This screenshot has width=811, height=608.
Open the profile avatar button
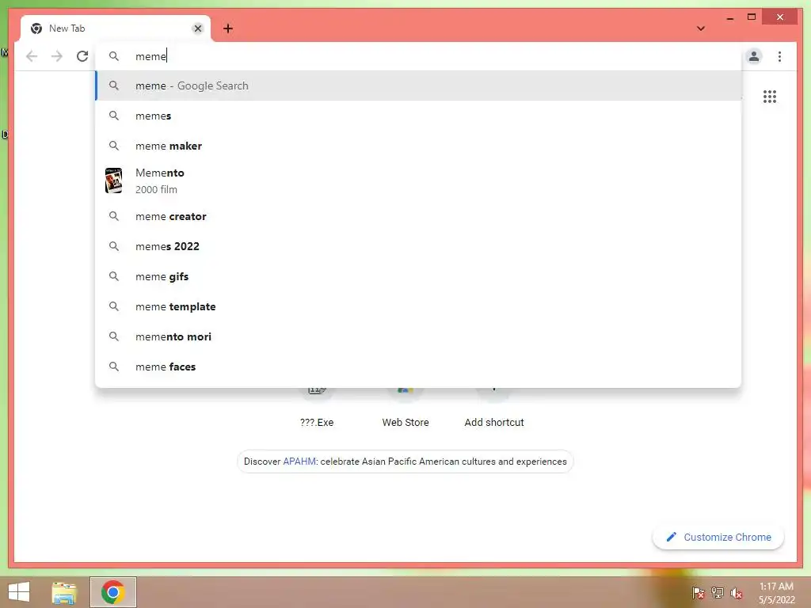tap(754, 56)
